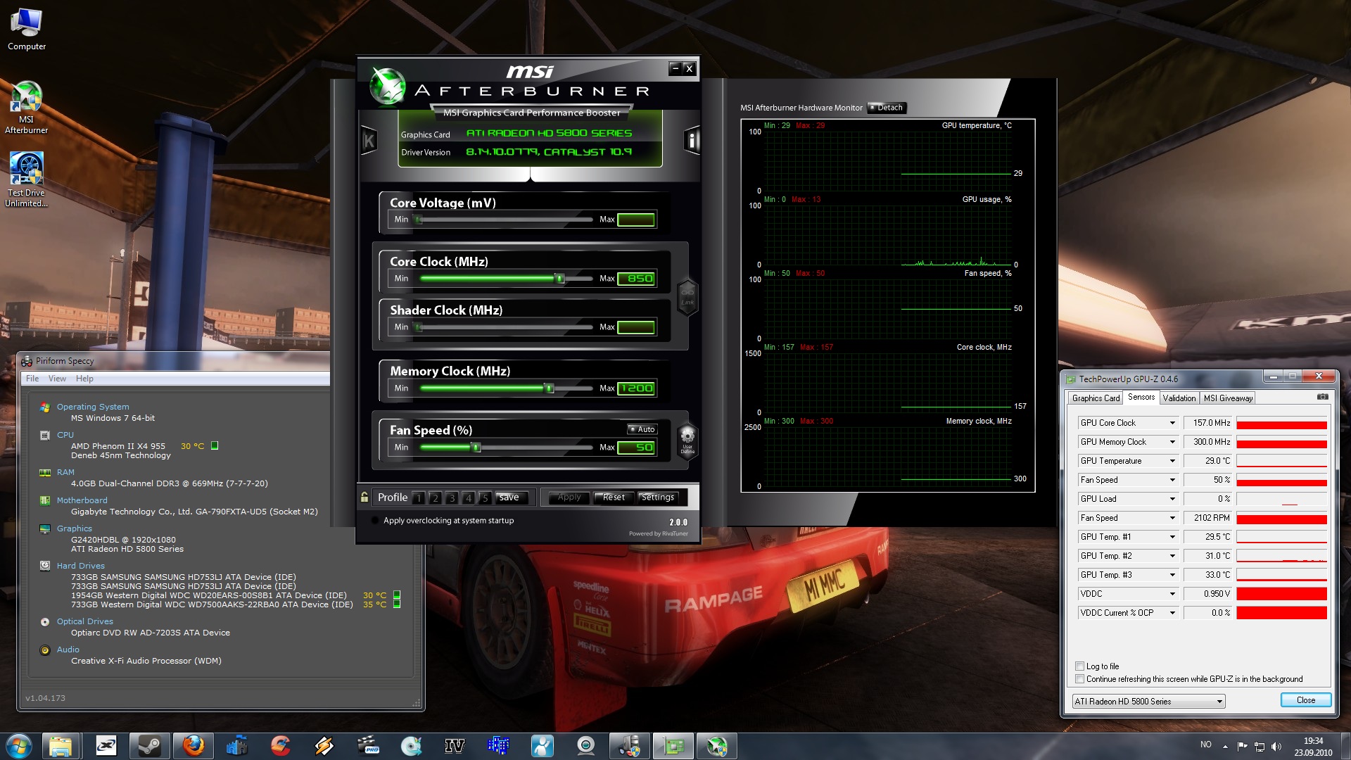Open the GPU Core Clock sensor dropdown
1351x760 pixels.
coord(1172,423)
